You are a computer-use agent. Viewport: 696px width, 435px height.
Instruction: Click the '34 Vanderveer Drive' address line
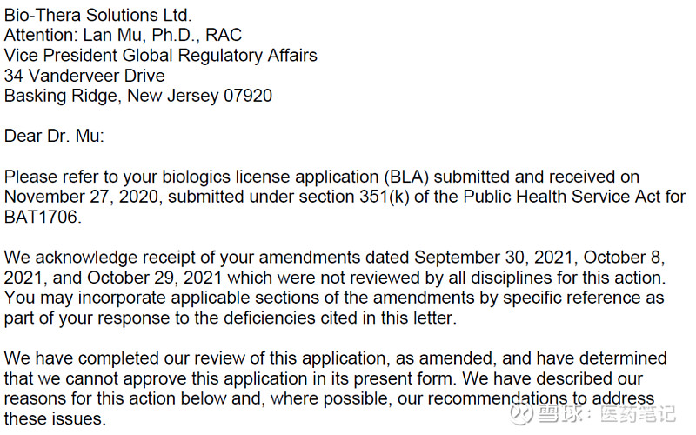[84, 76]
